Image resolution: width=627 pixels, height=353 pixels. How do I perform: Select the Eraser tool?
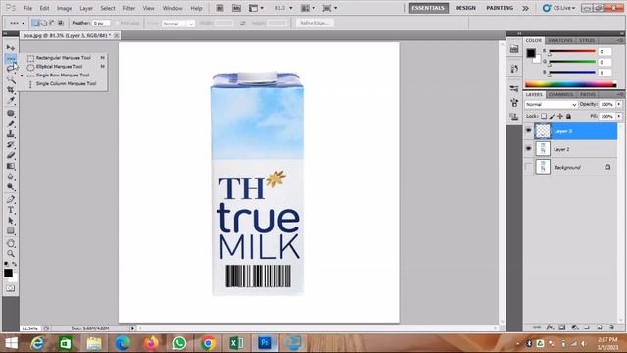tap(11, 155)
